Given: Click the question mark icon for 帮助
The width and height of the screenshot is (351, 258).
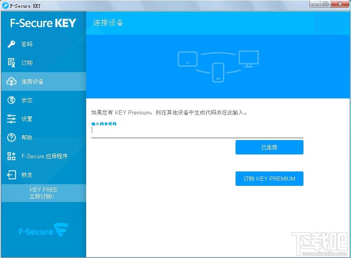Looking at the screenshot, I should coord(11,137).
